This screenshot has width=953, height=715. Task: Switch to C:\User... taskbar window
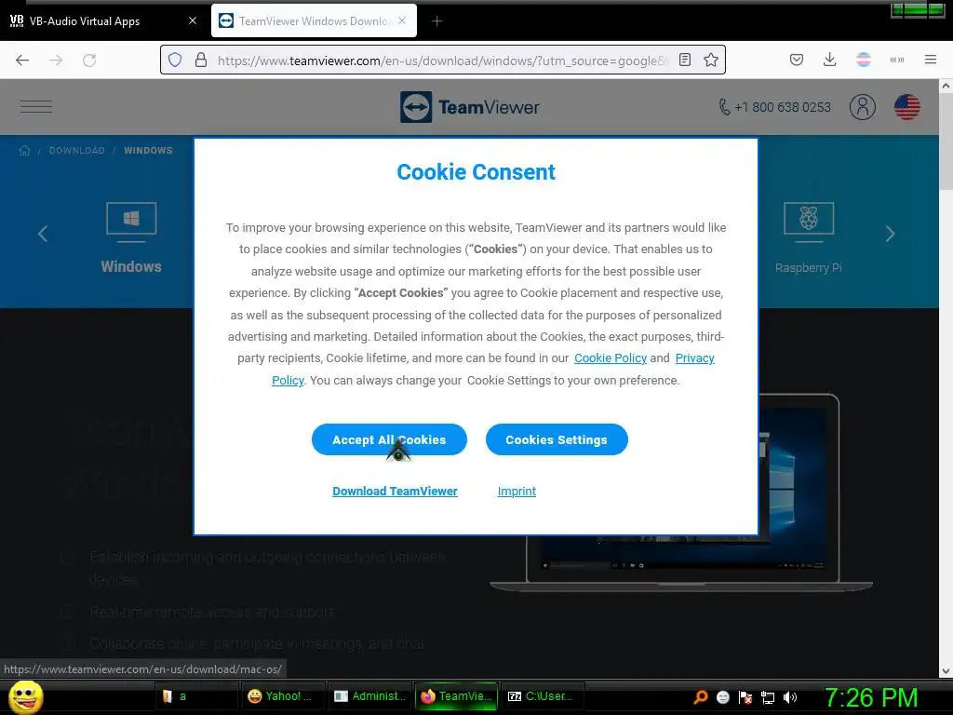coord(543,696)
